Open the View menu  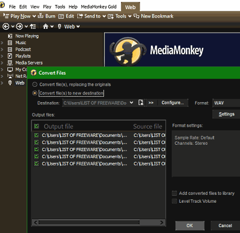pos(35,7)
